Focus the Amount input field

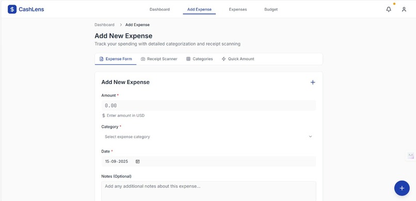pyautogui.click(x=209, y=106)
